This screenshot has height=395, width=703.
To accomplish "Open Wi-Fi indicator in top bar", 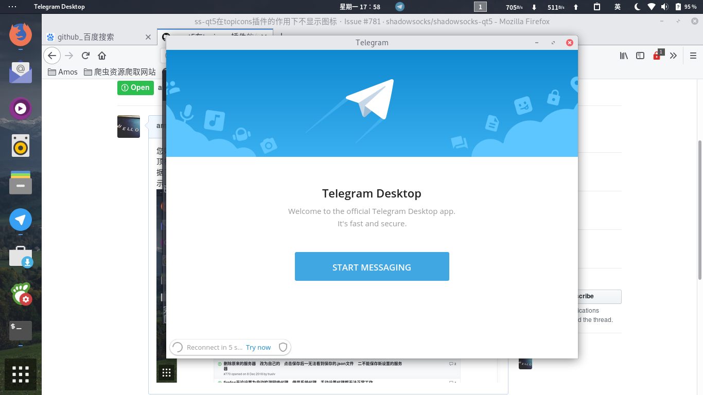I will click(652, 7).
